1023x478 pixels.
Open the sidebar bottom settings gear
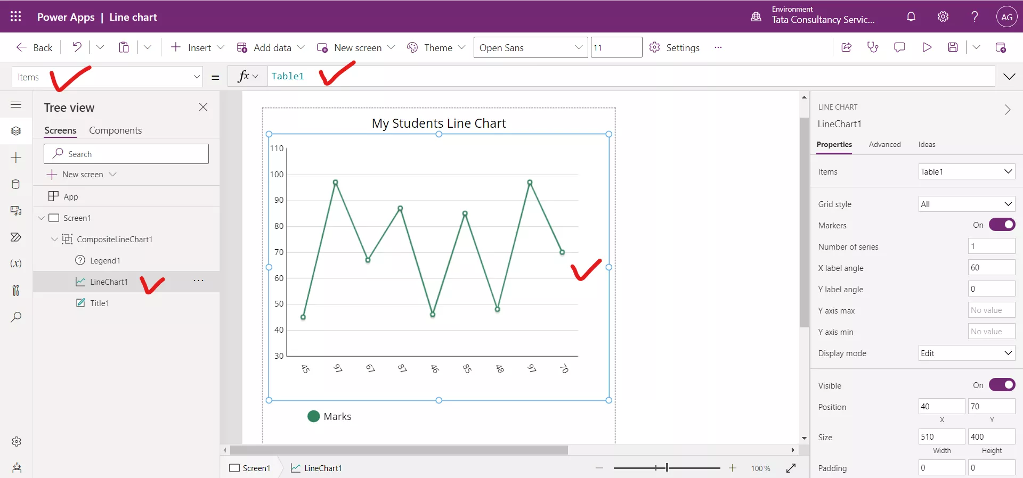[x=17, y=441]
